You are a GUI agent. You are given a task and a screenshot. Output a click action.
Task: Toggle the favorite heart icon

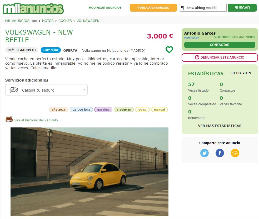click(x=169, y=50)
